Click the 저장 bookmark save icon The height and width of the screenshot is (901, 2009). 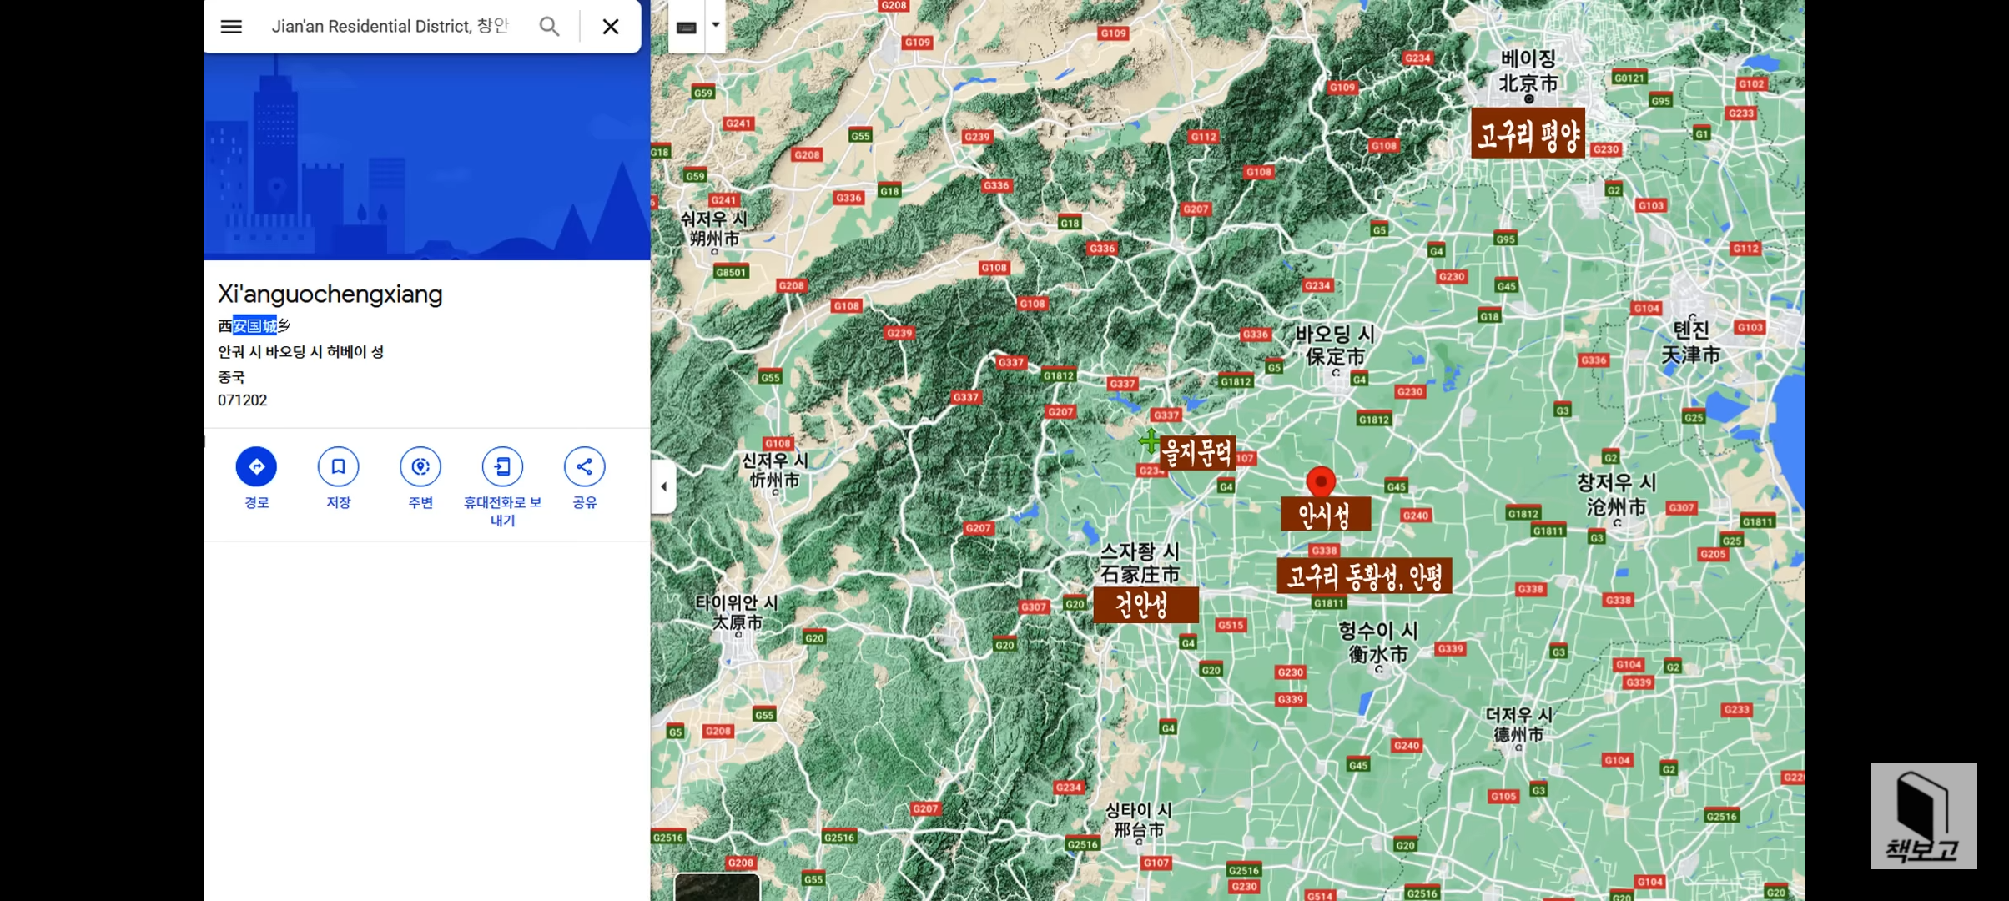tap(338, 466)
